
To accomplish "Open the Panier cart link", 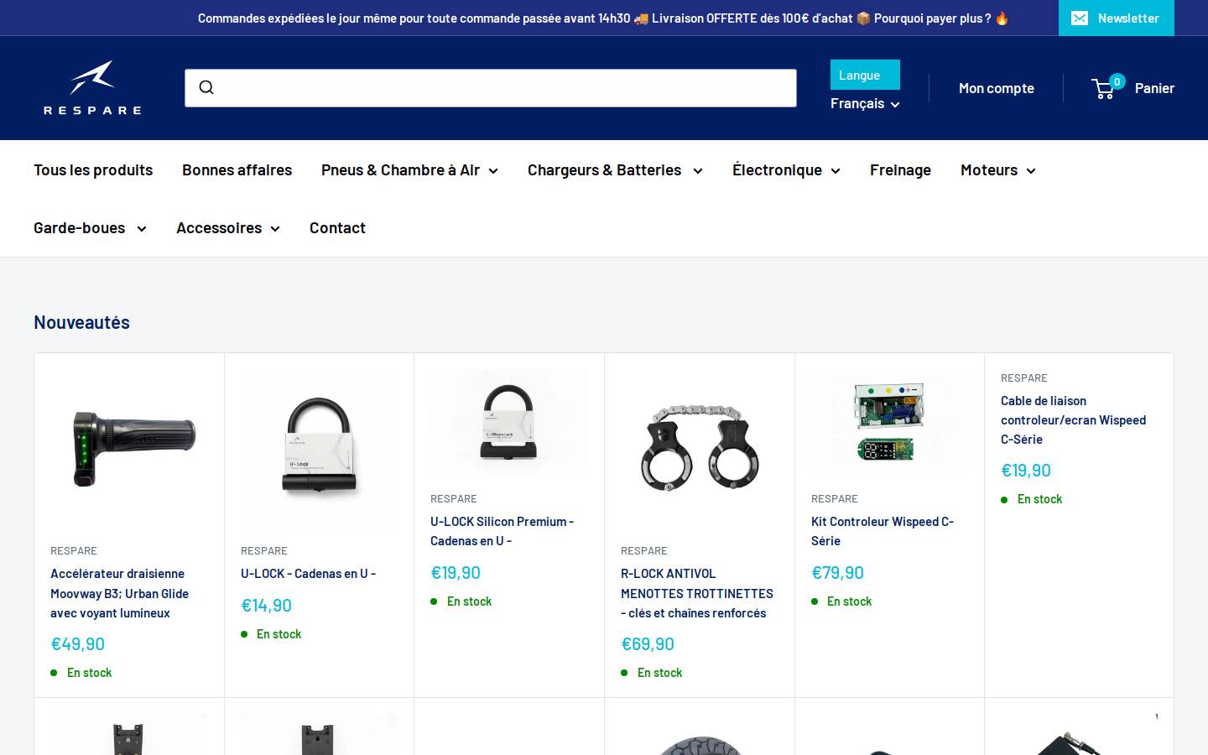I will click(x=1154, y=88).
